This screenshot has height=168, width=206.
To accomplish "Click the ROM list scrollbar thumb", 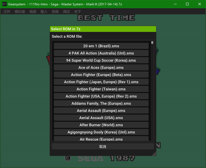I will pyautogui.click(x=152, y=43).
